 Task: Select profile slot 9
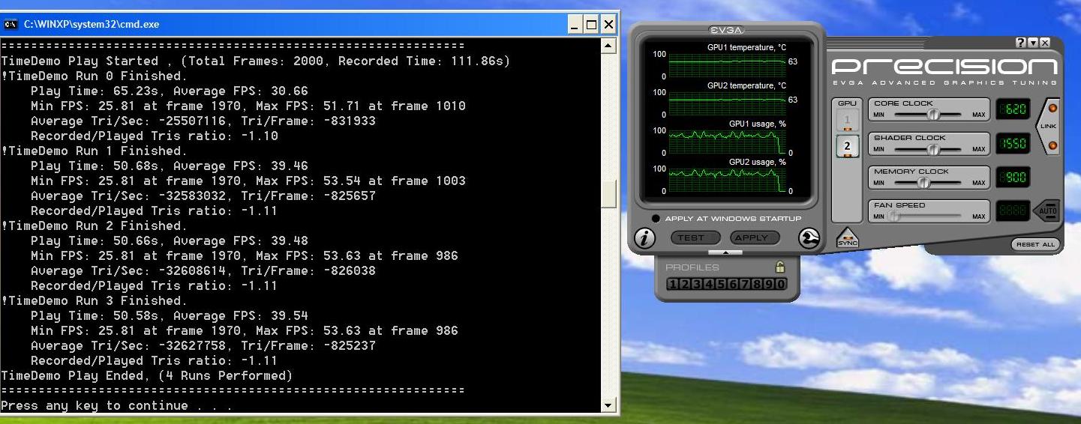(x=769, y=284)
